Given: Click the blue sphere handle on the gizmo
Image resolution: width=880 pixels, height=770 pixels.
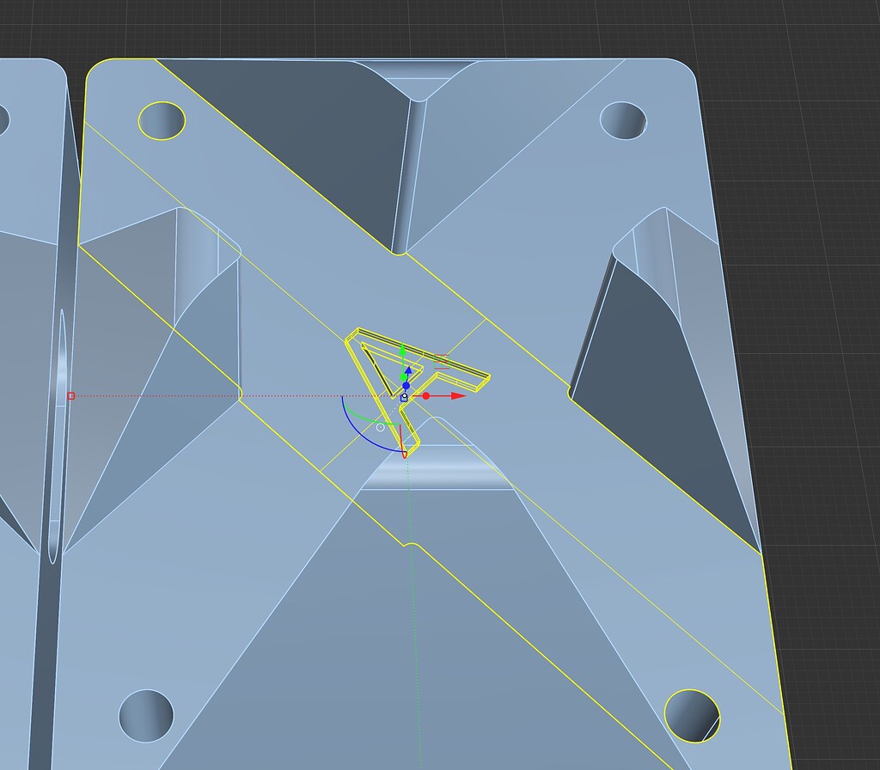Looking at the screenshot, I should pos(406,386).
